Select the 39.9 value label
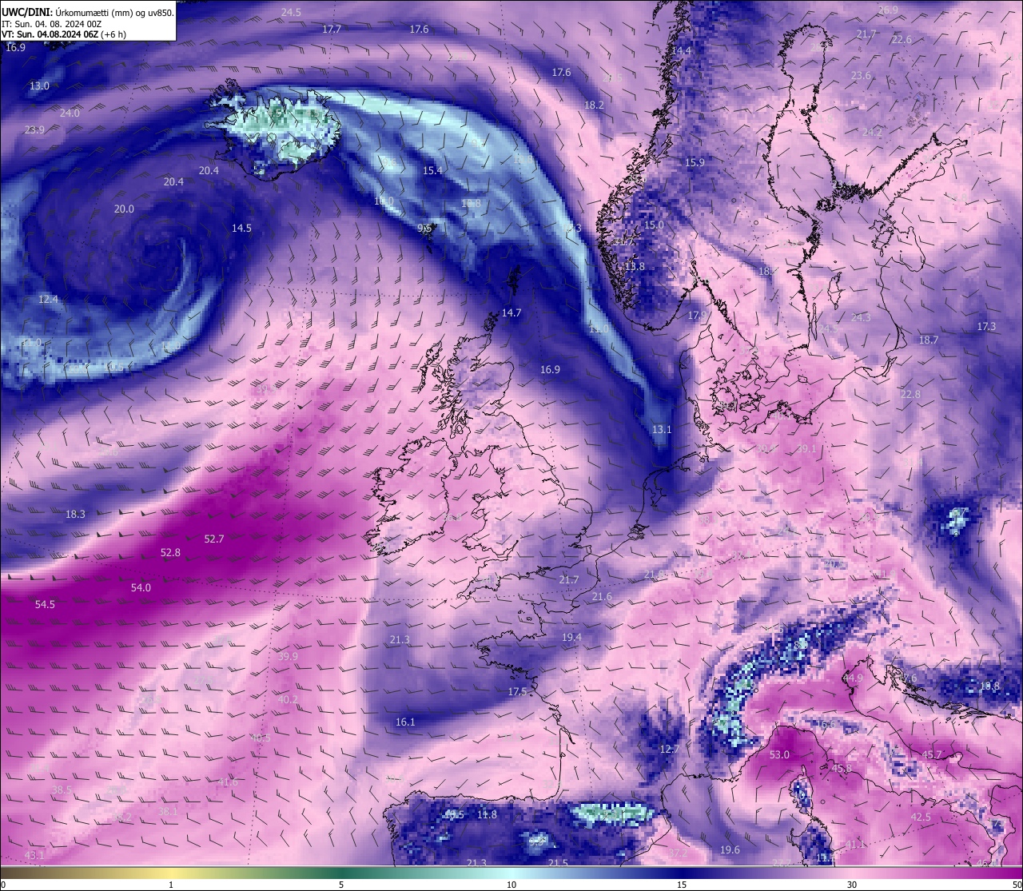Image resolution: width=1023 pixels, height=891 pixels. click(288, 656)
